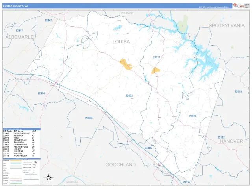Click ZIP code label 23192 on map
Screen dimensions: 252x189
point(221,137)
